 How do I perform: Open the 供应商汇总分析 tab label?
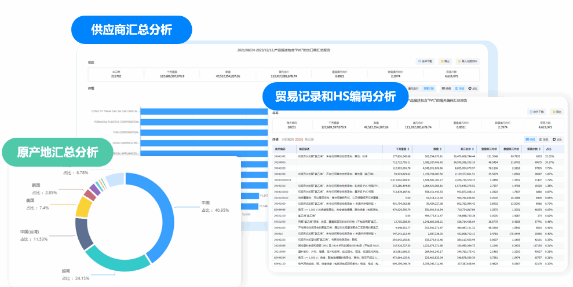pyautogui.click(x=132, y=30)
